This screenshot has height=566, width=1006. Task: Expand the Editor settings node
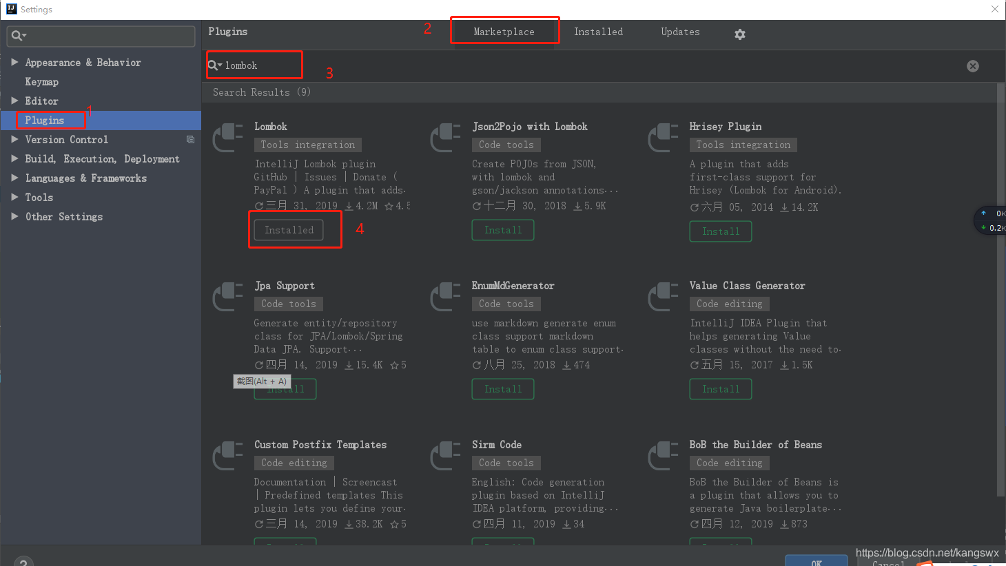click(x=14, y=101)
